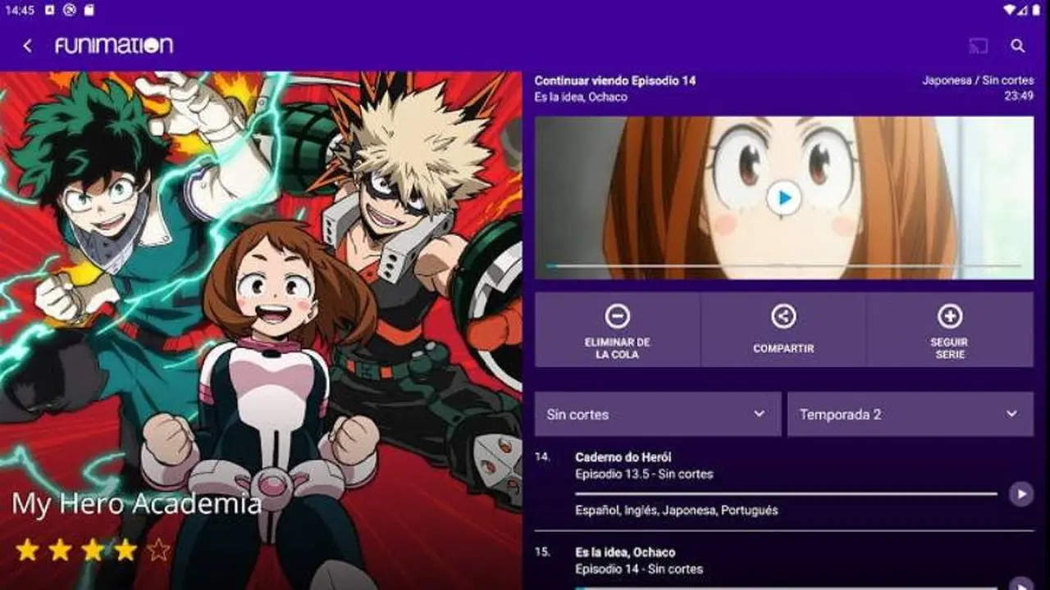Click Seguir Serie button

pyautogui.click(x=950, y=329)
